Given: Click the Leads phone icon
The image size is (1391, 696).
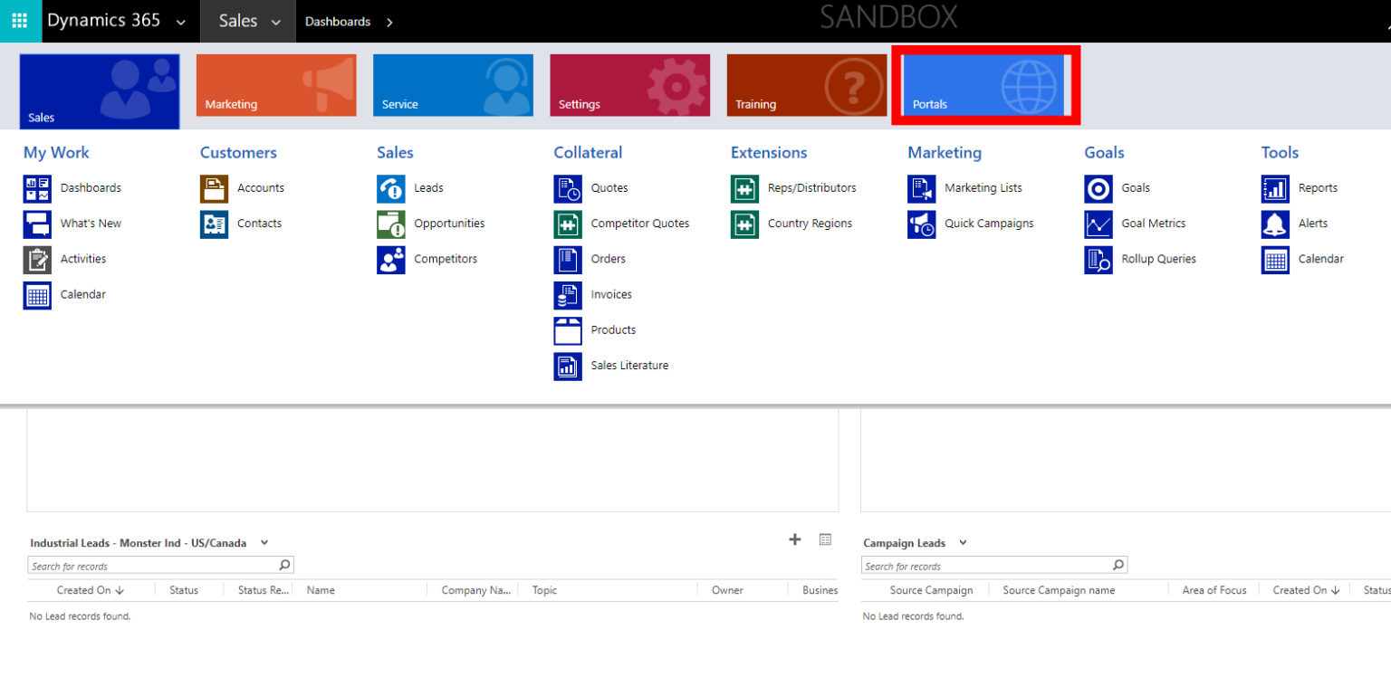Looking at the screenshot, I should pyautogui.click(x=391, y=188).
